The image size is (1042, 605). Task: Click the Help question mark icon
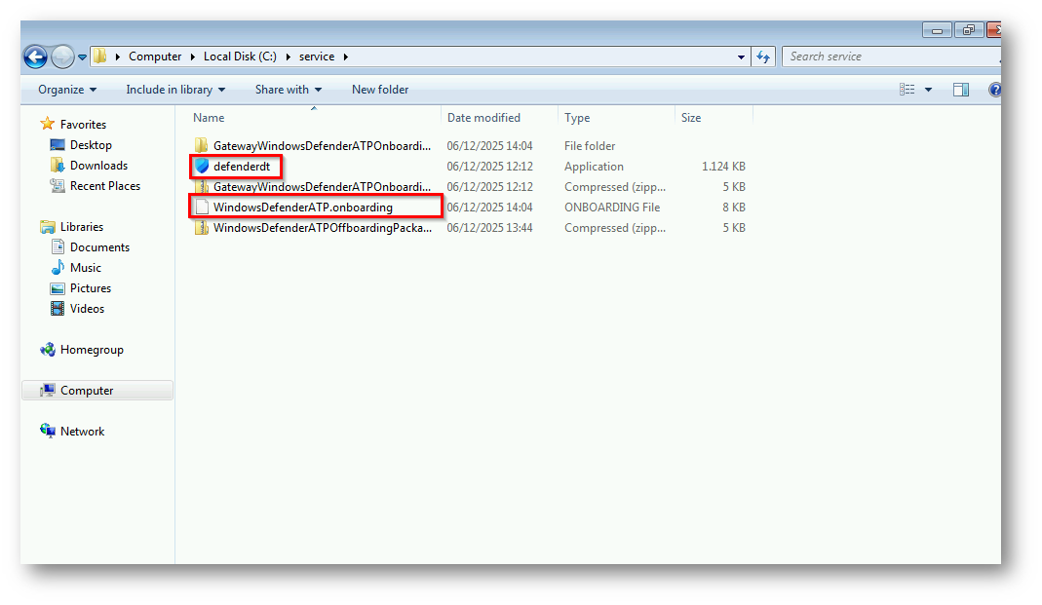pyautogui.click(x=995, y=90)
